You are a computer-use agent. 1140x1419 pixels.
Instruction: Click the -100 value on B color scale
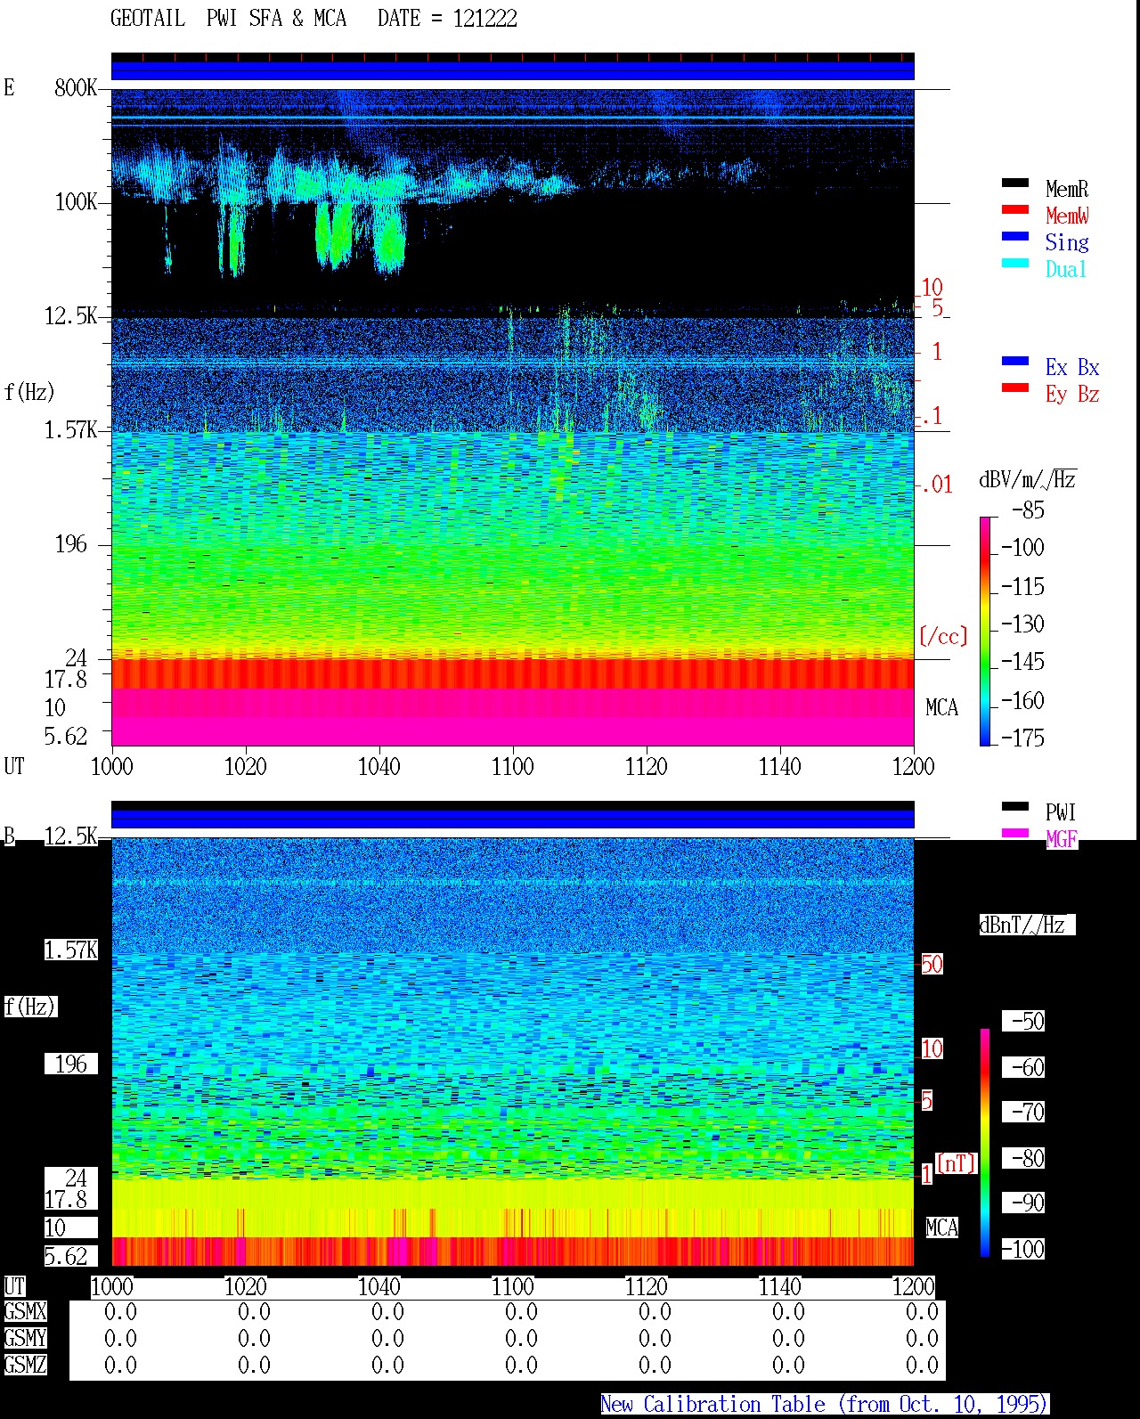click(1022, 1249)
